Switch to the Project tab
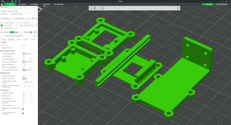 coord(47,4)
